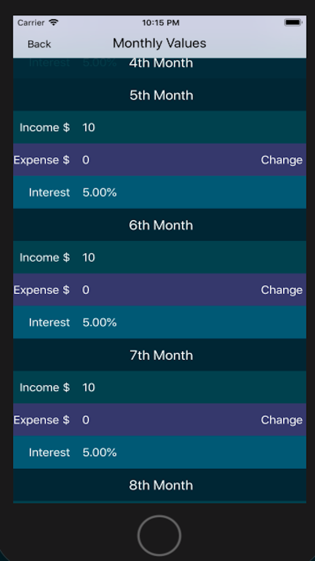
Task: Tap Change in the 7th Month Expense row
Action: point(281,420)
